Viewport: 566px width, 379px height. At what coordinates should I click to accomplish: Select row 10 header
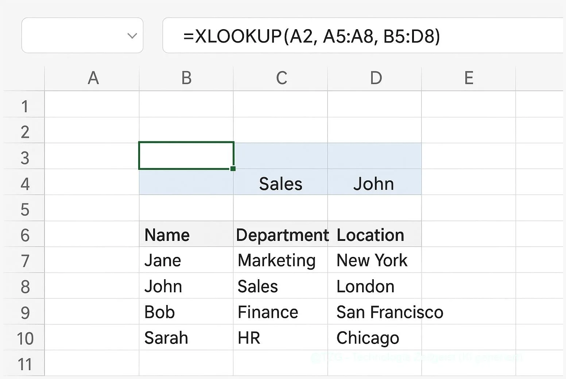click(x=24, y=338)
